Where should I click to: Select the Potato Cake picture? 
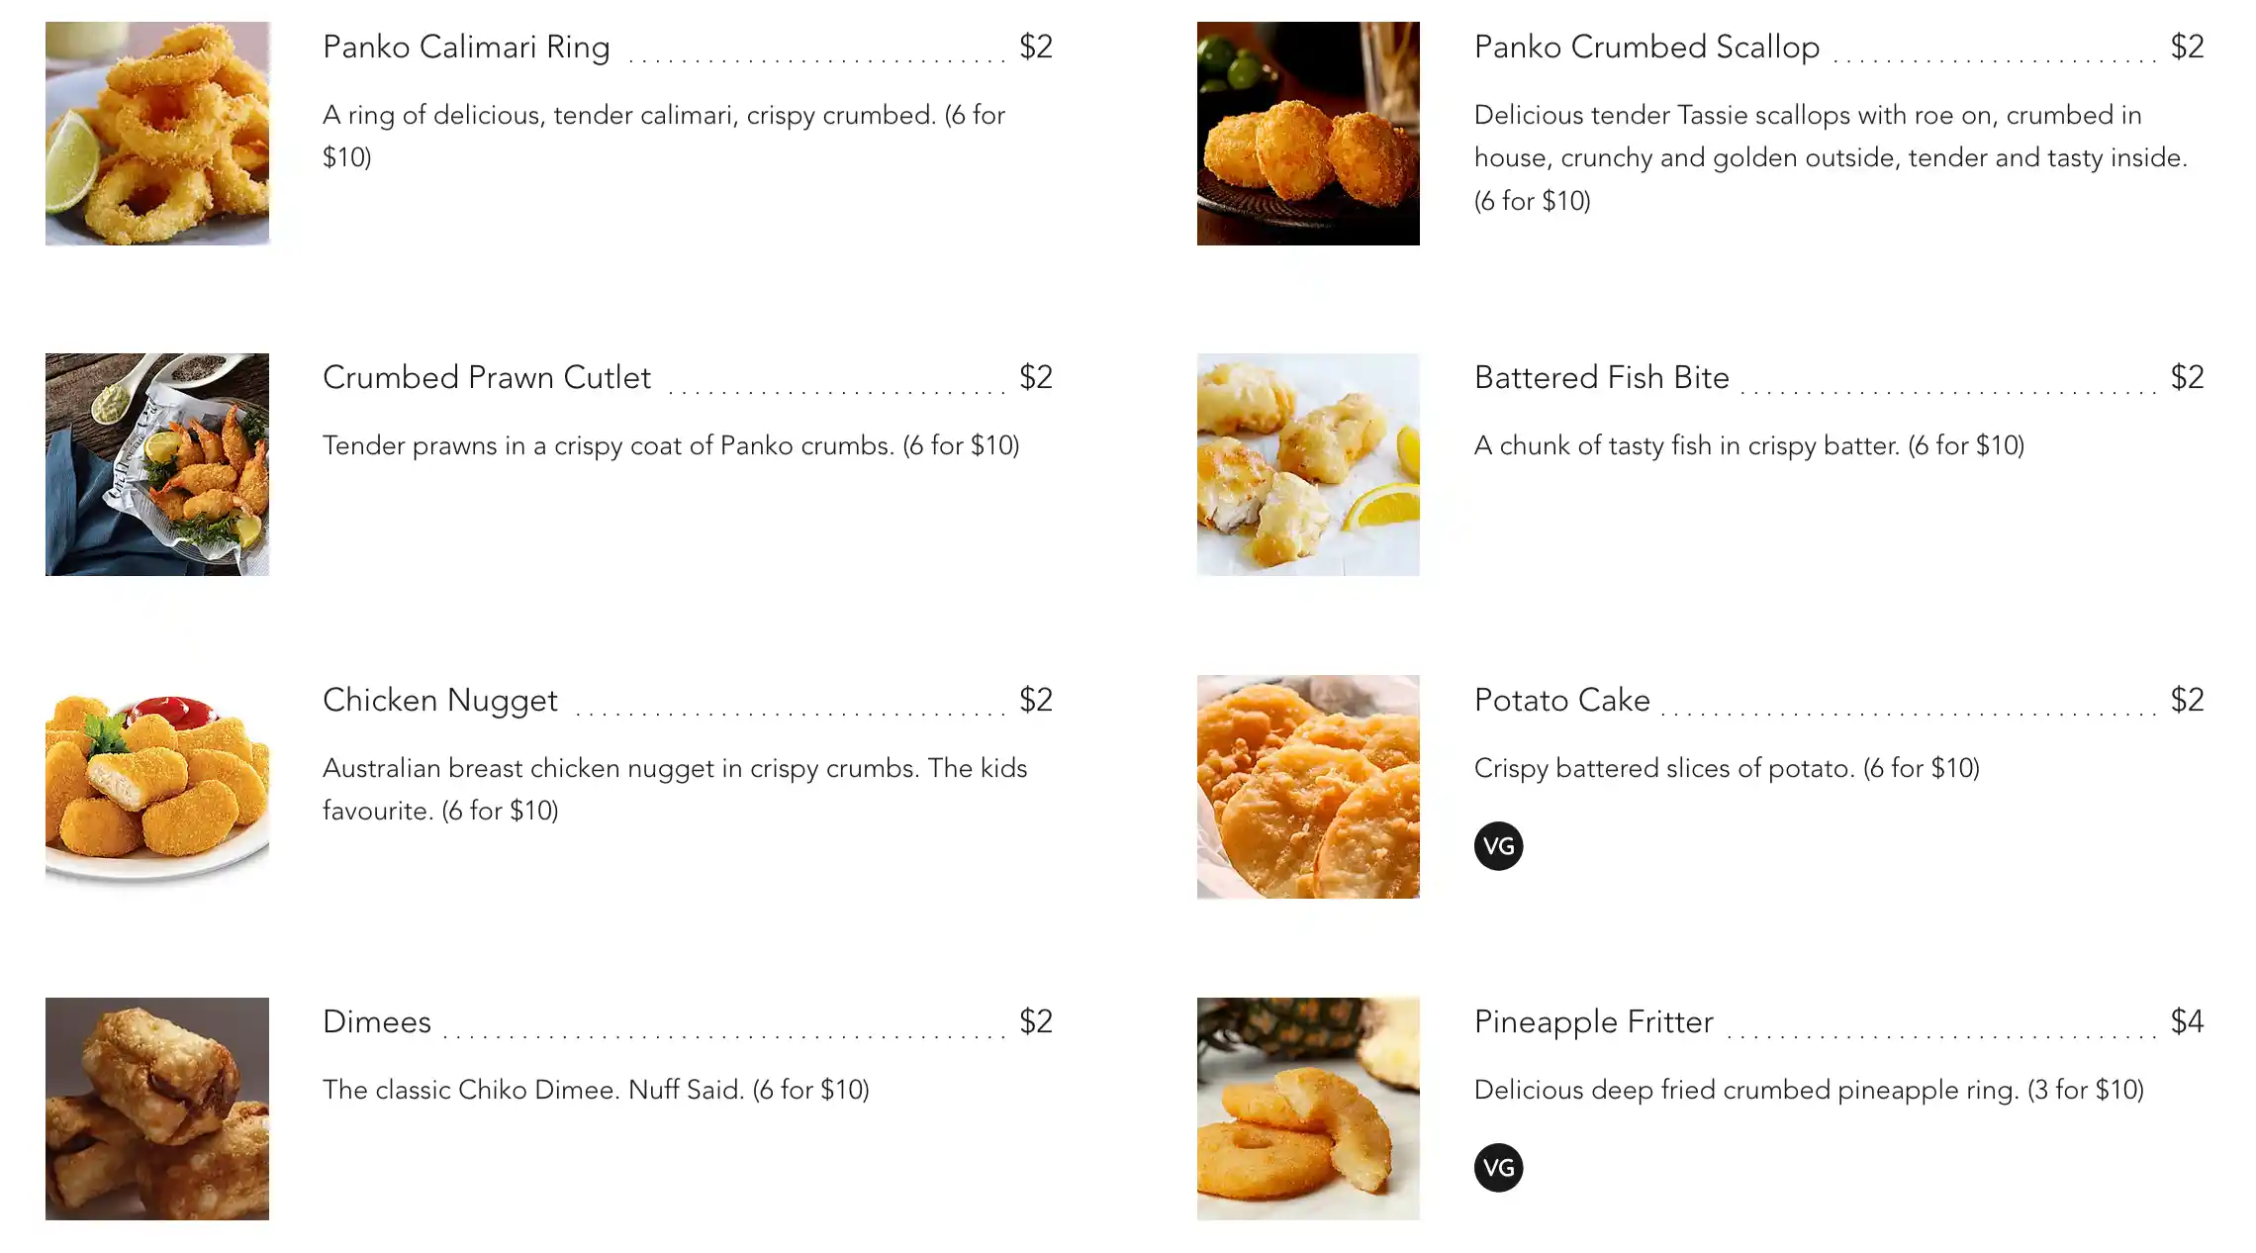click(1308, 787)
